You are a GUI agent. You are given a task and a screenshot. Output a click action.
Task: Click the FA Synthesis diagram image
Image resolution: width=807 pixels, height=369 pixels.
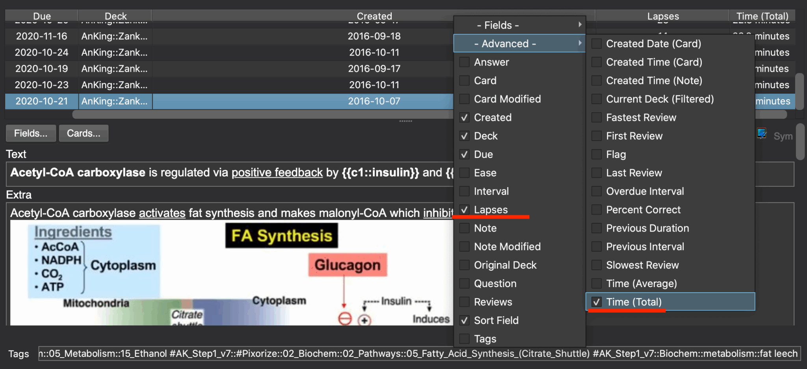point(232,273)
